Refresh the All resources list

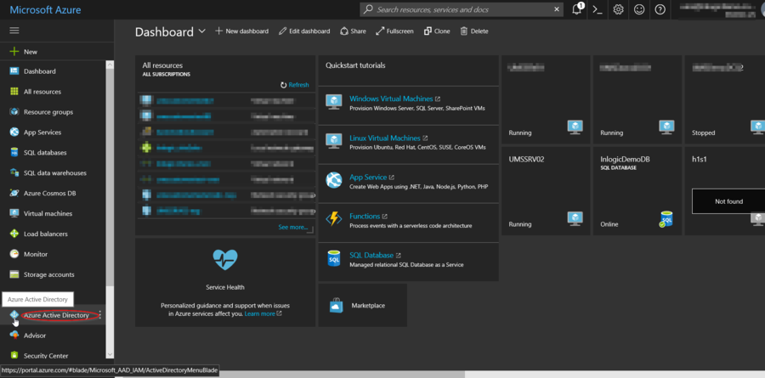pos(294,85)
